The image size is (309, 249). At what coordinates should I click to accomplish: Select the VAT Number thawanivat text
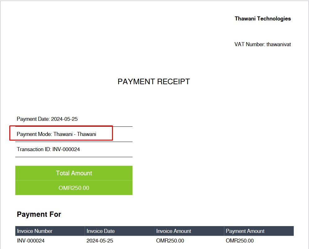262,44
